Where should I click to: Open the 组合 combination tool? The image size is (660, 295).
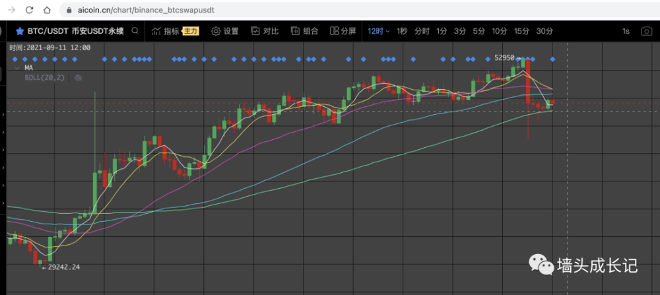(x=304, y=31)
